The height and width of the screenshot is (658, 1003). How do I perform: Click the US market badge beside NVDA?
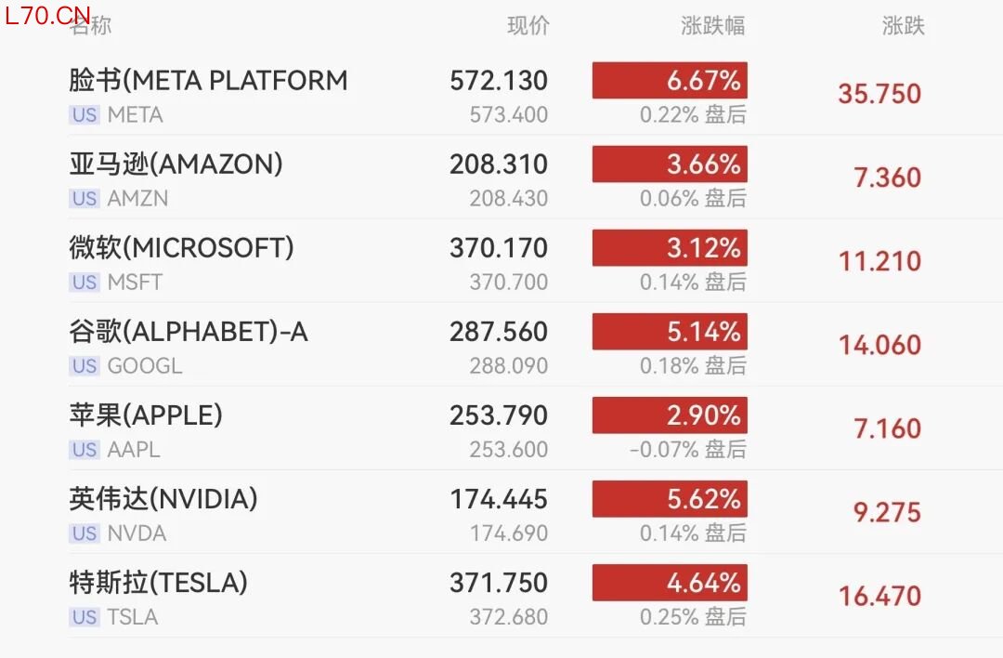pyautogui.click(x=84, y=533)
